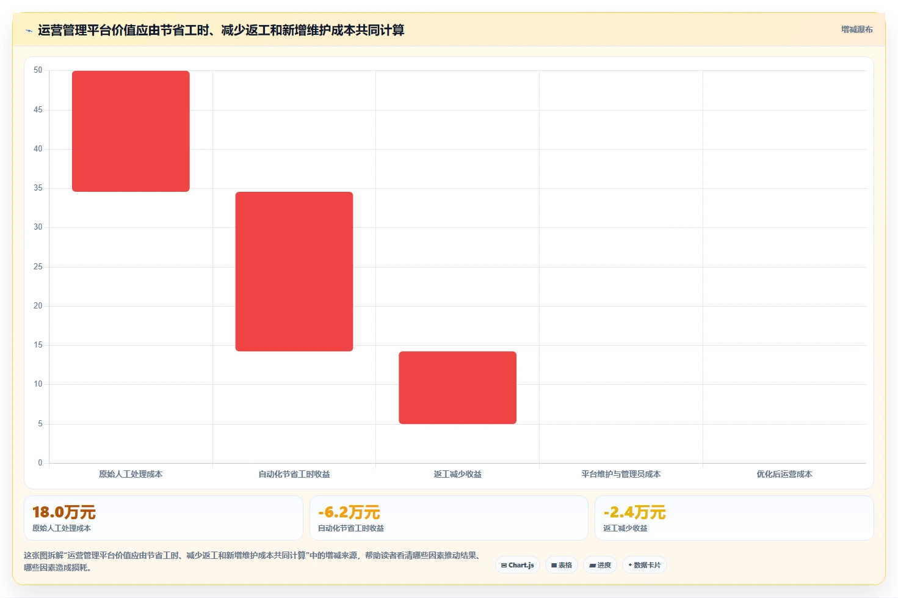Click the red bar for 返工减少收益
The height and width of the screenshot is (598, 898).
458,387
